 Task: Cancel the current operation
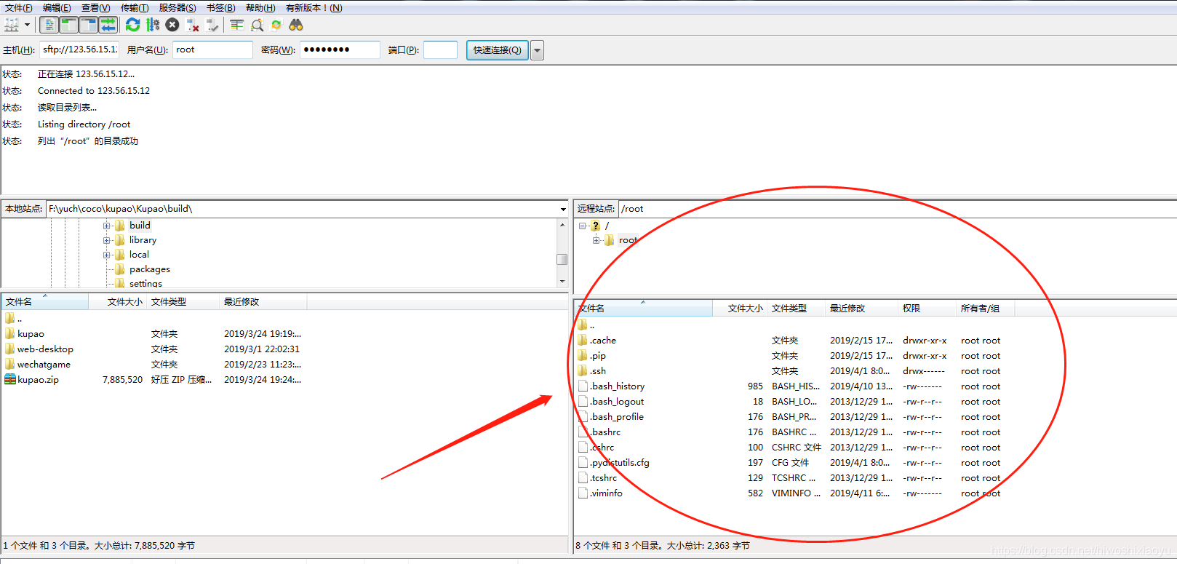click(172, 25)
